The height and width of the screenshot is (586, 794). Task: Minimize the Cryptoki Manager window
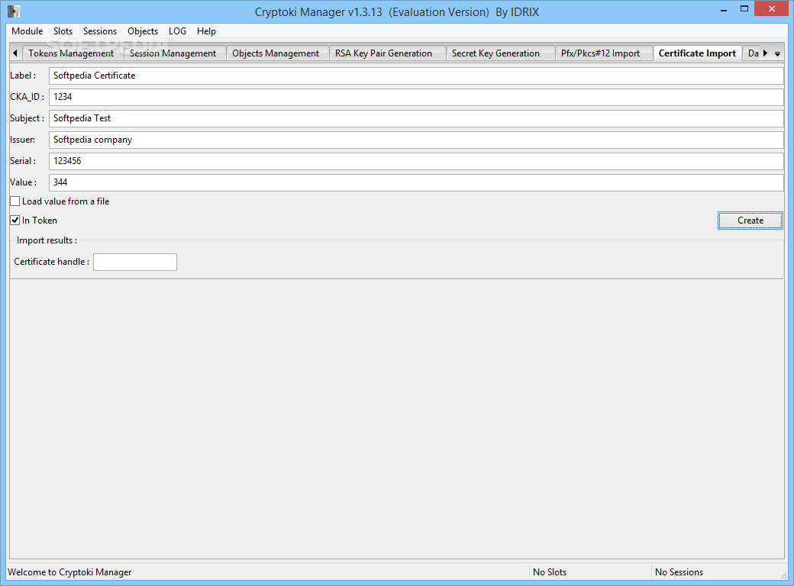tap(724, 10)
